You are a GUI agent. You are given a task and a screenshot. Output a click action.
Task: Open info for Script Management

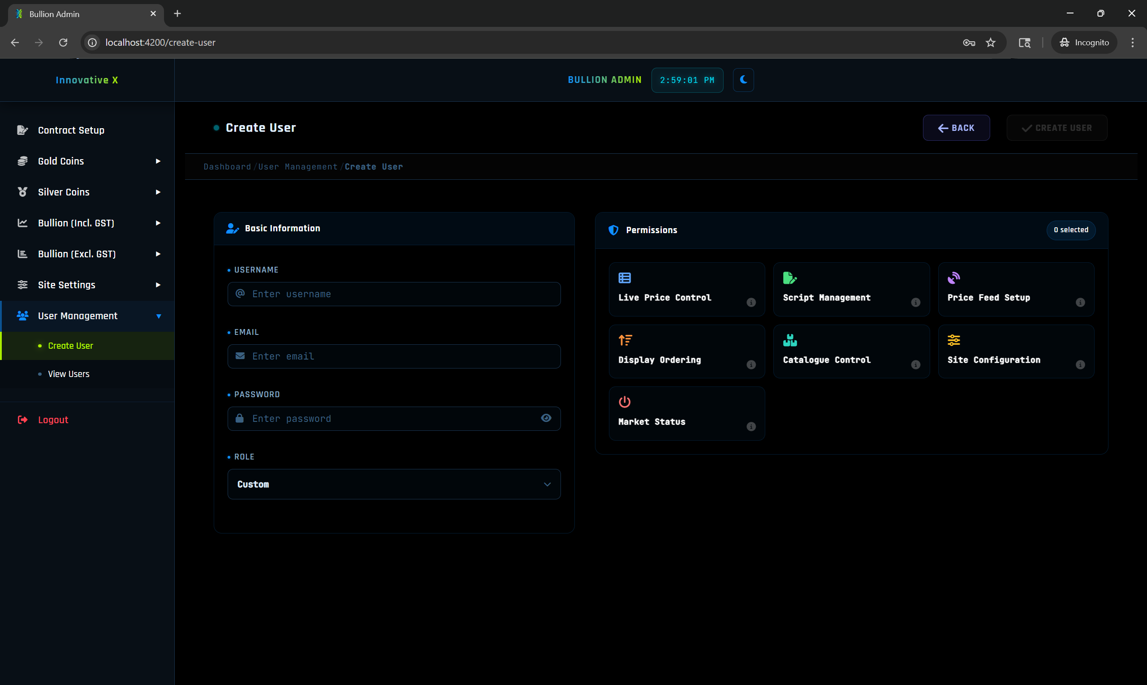pos(915,303)
